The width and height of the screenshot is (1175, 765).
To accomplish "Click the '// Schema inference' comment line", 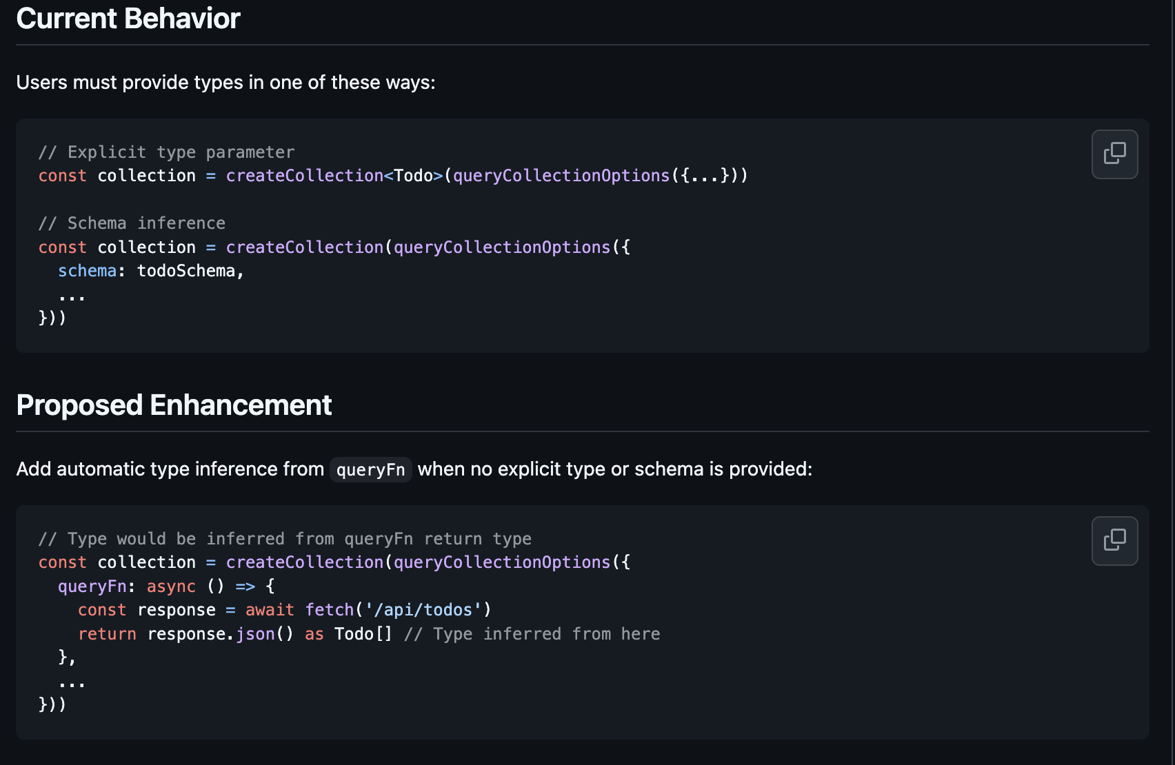I will [132, 223].
